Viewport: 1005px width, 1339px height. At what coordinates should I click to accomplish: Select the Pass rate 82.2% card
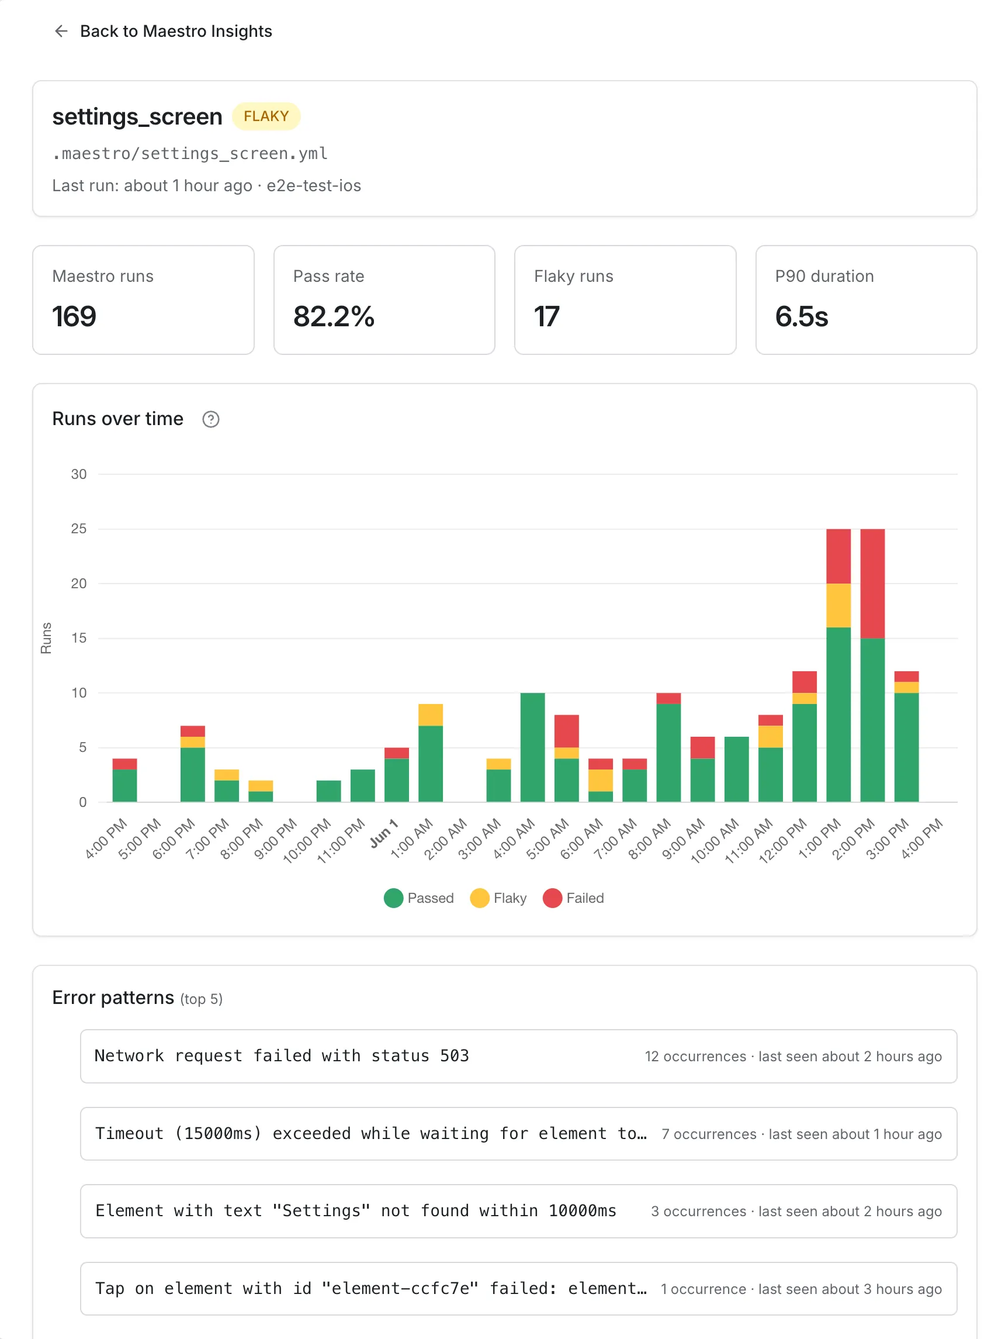coord(384,299)
